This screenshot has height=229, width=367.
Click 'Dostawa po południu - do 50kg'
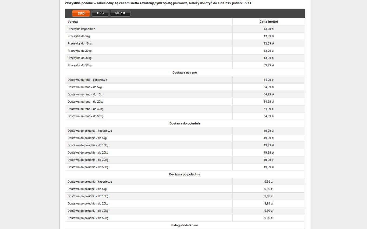pos(88,218)
